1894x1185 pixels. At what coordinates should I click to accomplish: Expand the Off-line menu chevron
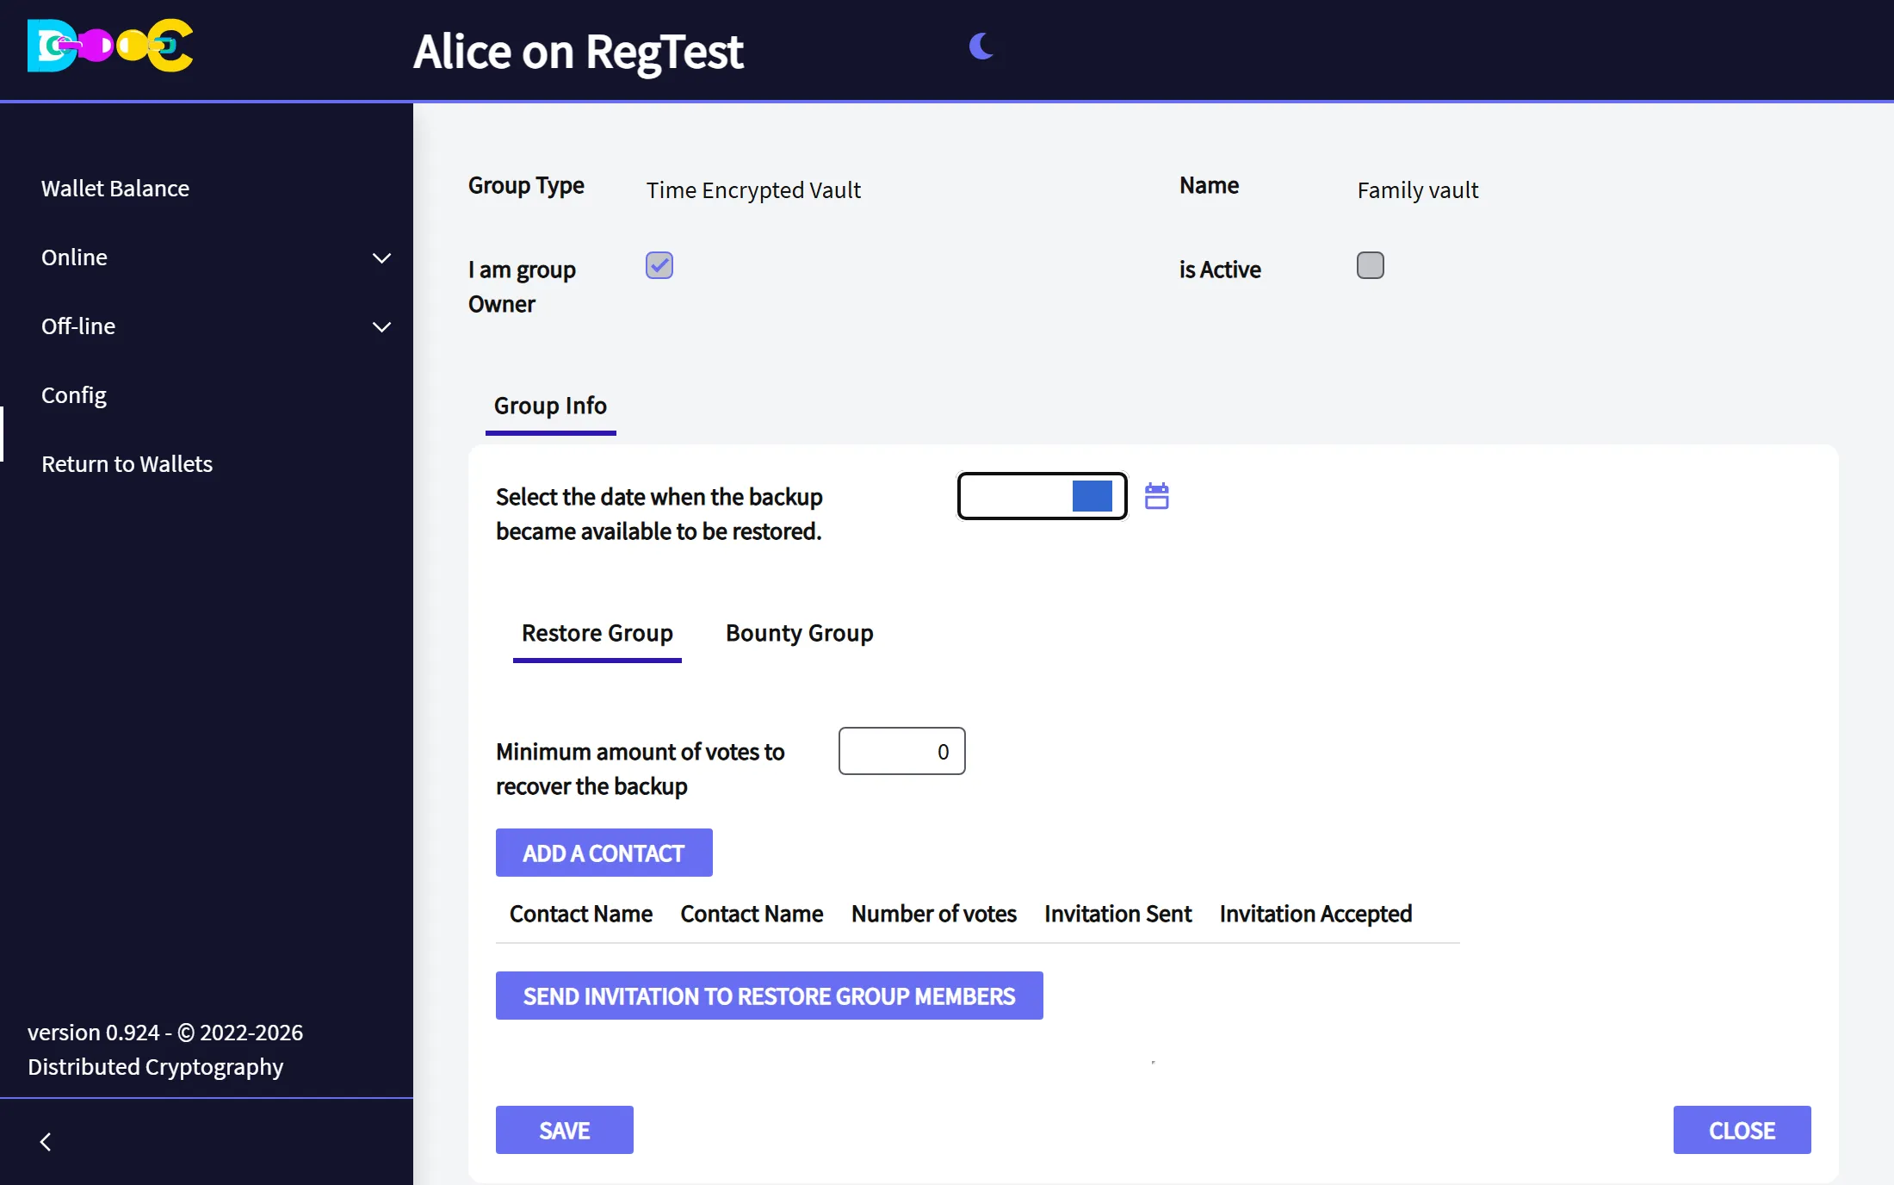coord(381,326)
